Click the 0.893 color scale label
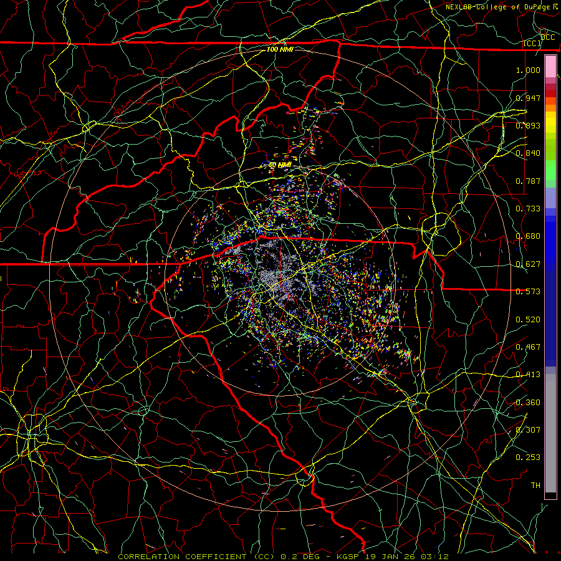Viewport: 561px width, 561px height. click(528, 125)
